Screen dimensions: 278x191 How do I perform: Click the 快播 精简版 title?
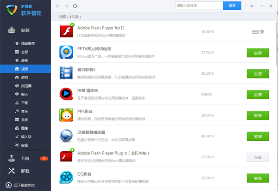tap(88, 90)
